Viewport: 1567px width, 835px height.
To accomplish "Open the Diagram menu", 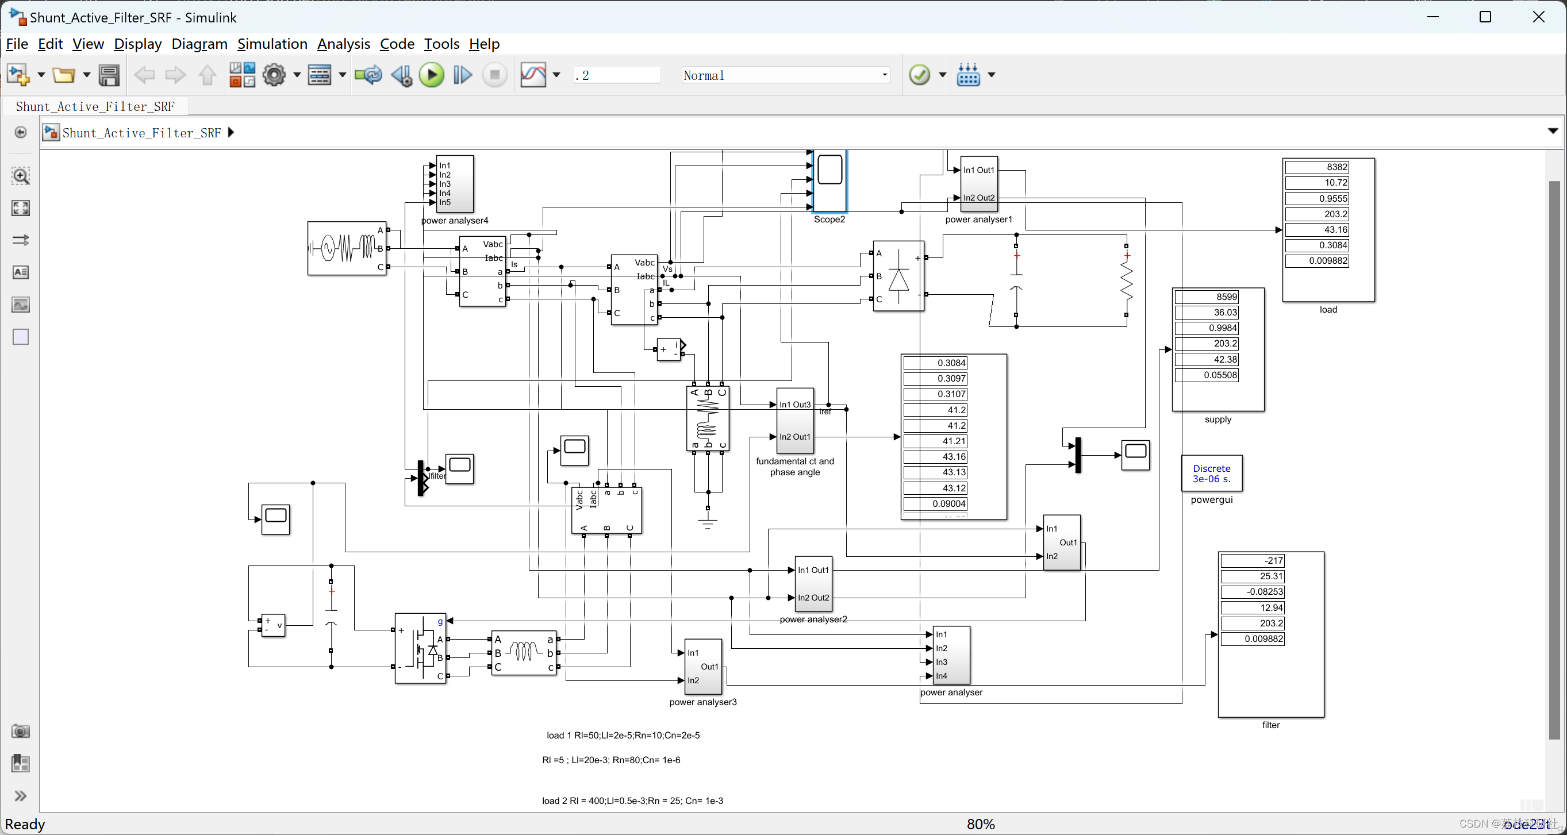I will coord(199,44).
